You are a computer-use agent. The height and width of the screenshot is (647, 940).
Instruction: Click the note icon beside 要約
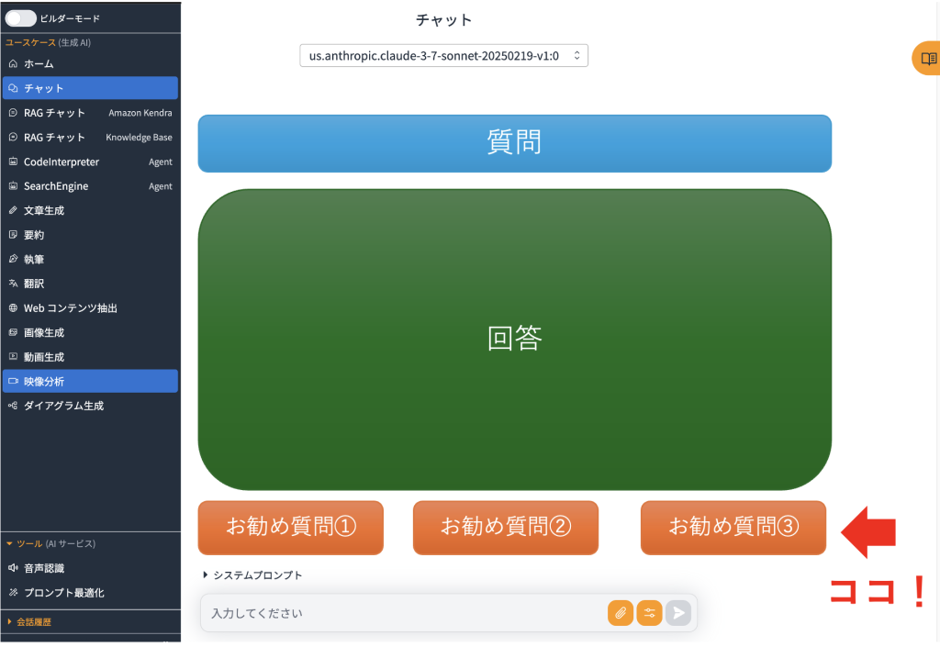[13, 235]
